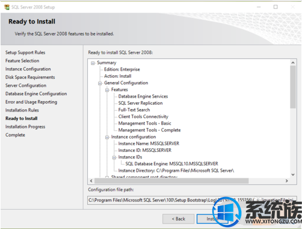302x229 pixels.
Task: Click Installation Rules step
Action: point(22,110)
